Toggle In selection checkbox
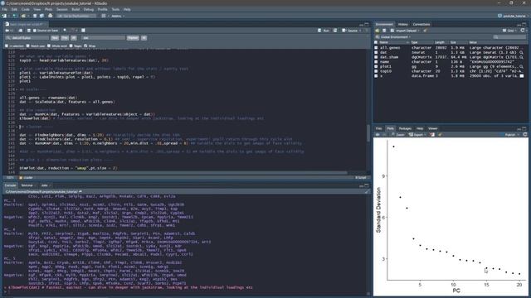Image resolution: width=531 pixels, height=298 pixels. click(x=7, y=46)
